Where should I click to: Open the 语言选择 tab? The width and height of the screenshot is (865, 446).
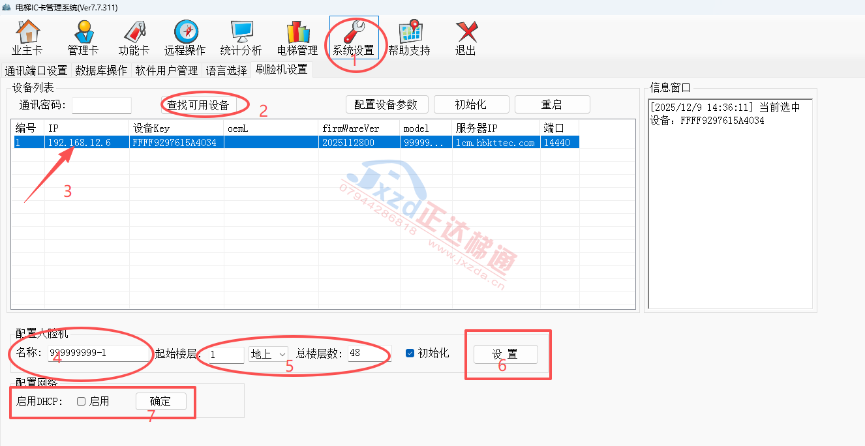pos(226,70)
